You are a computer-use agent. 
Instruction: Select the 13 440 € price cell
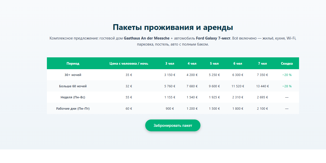click(x=262, y=86)
